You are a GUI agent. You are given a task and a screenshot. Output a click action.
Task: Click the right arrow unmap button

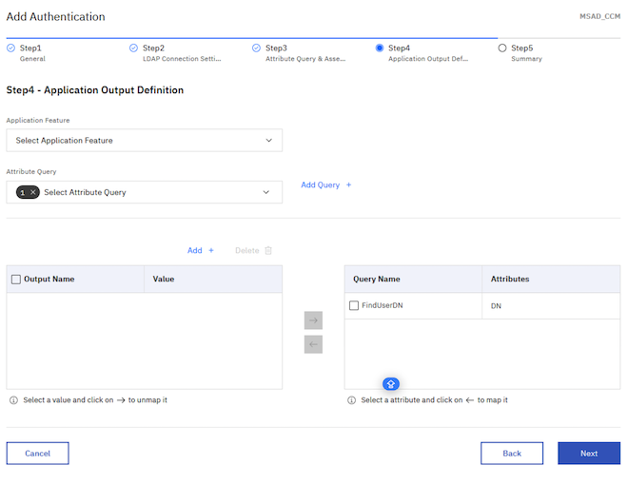313,320
